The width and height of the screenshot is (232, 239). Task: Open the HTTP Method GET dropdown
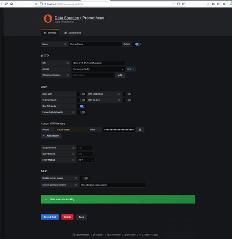[x=86, y=160]
